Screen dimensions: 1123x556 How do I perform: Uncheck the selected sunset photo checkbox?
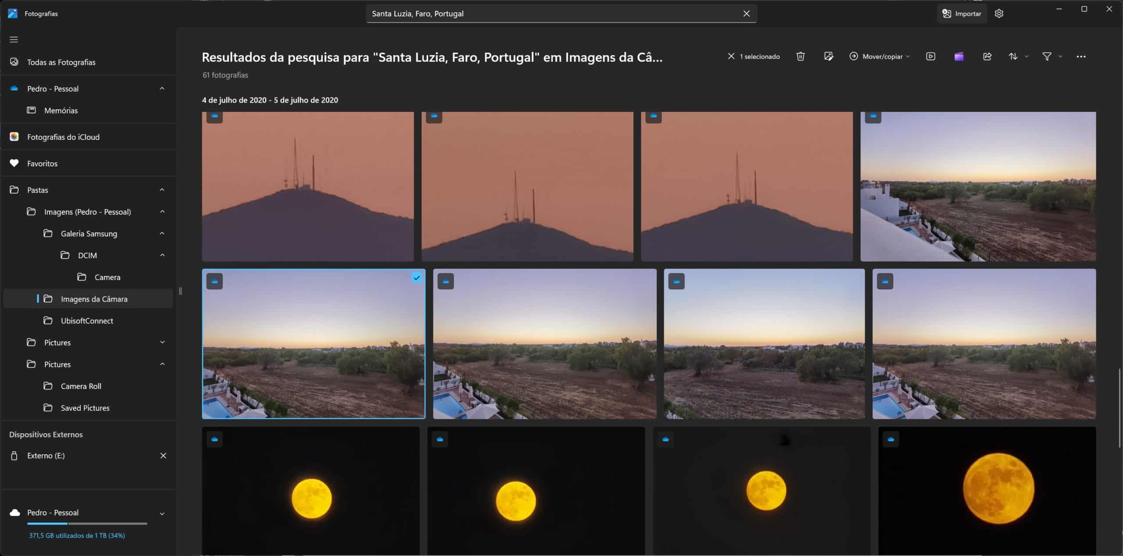pos(417,278)
